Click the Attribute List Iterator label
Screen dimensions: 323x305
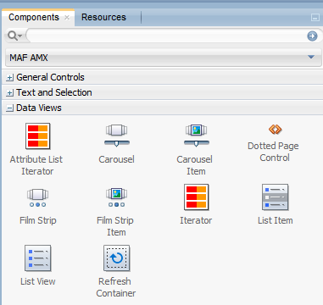pos(36,165)
